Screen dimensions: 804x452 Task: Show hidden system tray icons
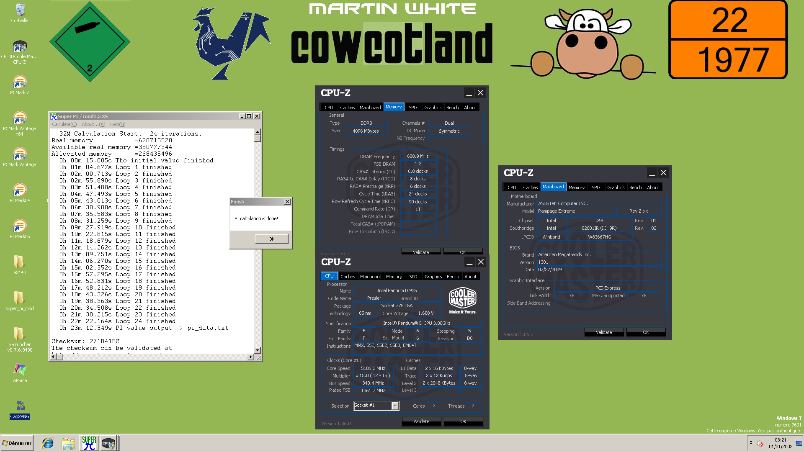751,443
